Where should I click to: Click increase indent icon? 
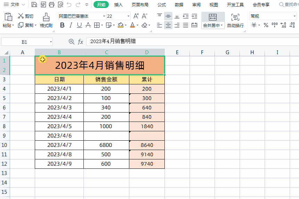pos(194,16)
